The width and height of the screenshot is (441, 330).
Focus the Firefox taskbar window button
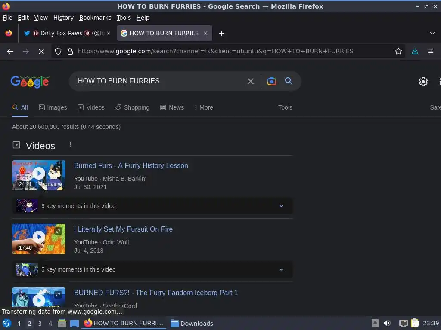coord(124,323)
